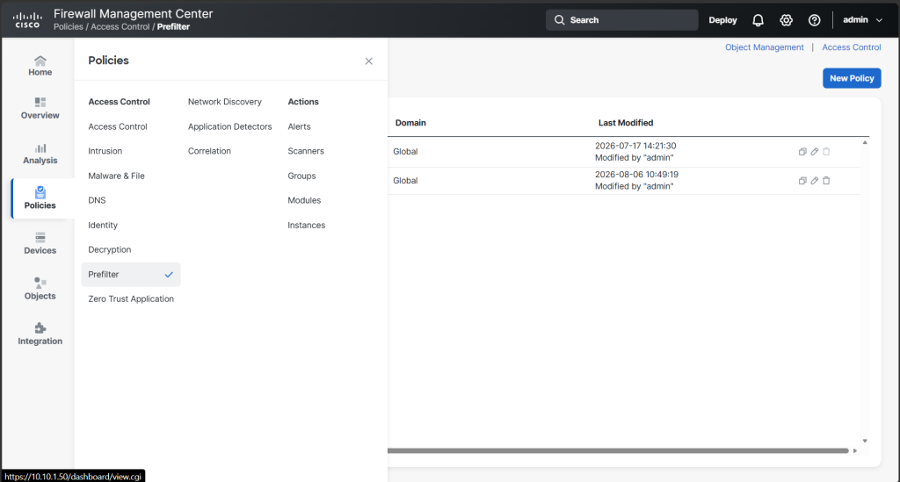Open Application Detectors
Image resolution: width=900 pixels, height=482 pixels.
coord(229,126)
